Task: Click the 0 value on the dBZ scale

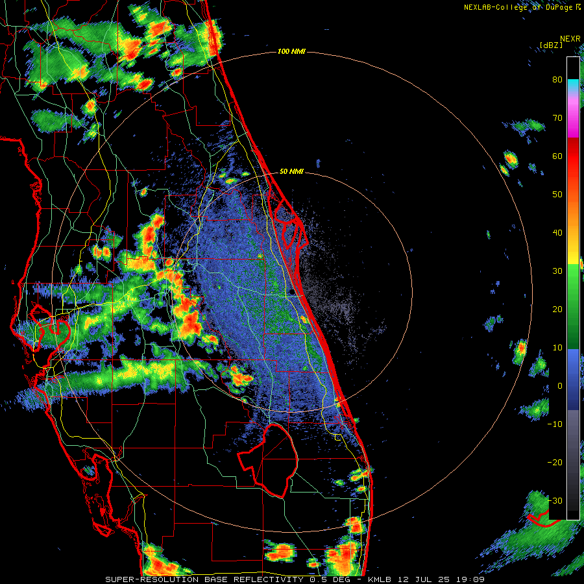Action: click(x=560, y=386)
